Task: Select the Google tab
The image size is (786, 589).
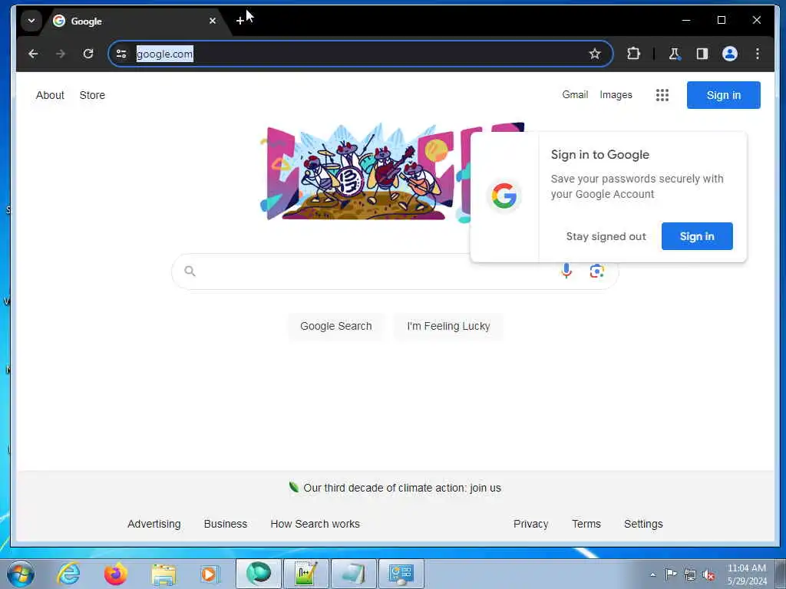Action: click(x=134, y=21)
